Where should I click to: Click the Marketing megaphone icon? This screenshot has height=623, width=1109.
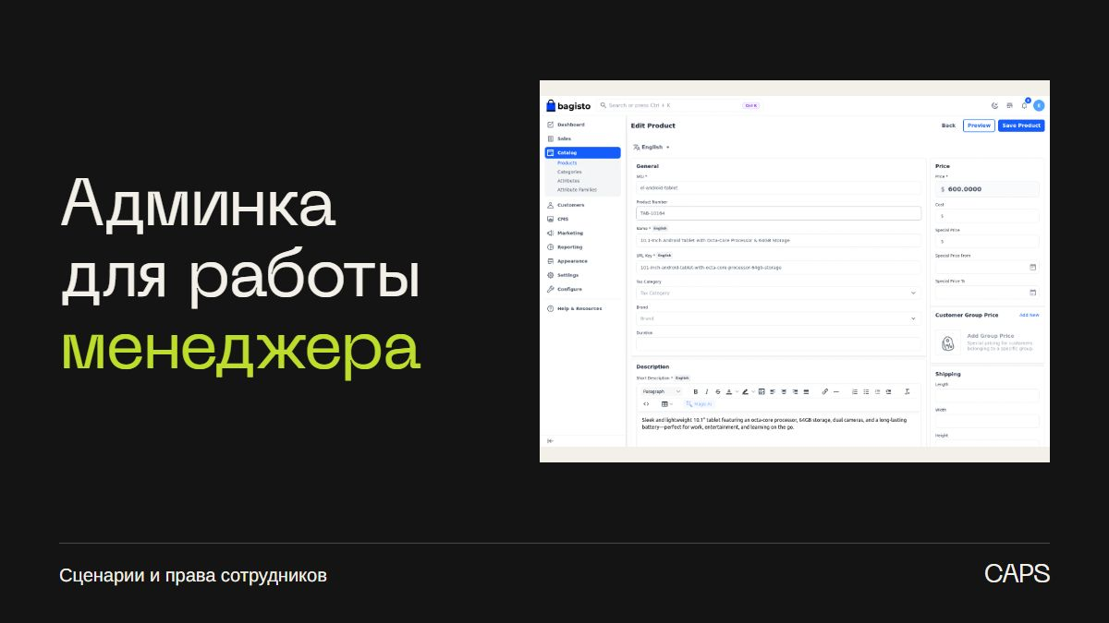[550, 233]
